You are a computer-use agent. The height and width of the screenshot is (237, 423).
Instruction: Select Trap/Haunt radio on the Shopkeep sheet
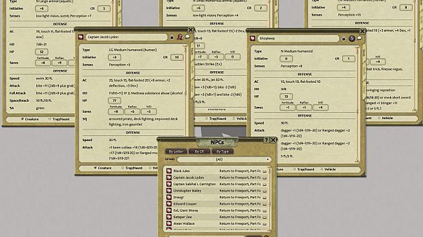coord(294,169)
